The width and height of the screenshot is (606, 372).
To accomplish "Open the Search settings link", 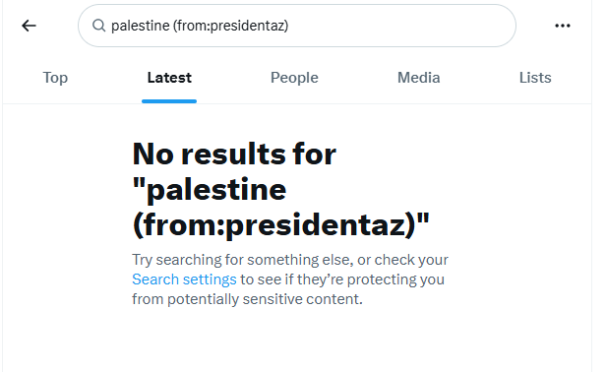I will tap(184, 279).
